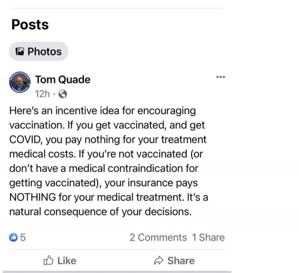Click the curved arrow Share icon
This screenshot has width=299, height=273.
pyautogui.click(x=159, y=260)
